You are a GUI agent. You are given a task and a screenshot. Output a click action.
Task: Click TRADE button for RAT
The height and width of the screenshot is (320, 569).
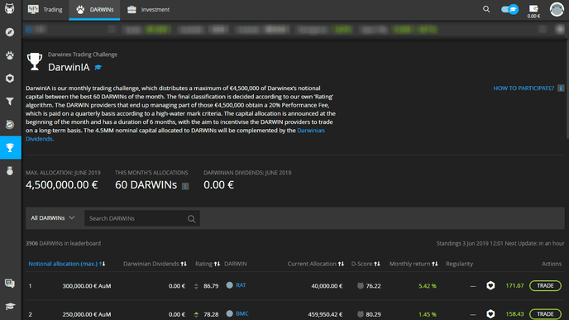545,285
